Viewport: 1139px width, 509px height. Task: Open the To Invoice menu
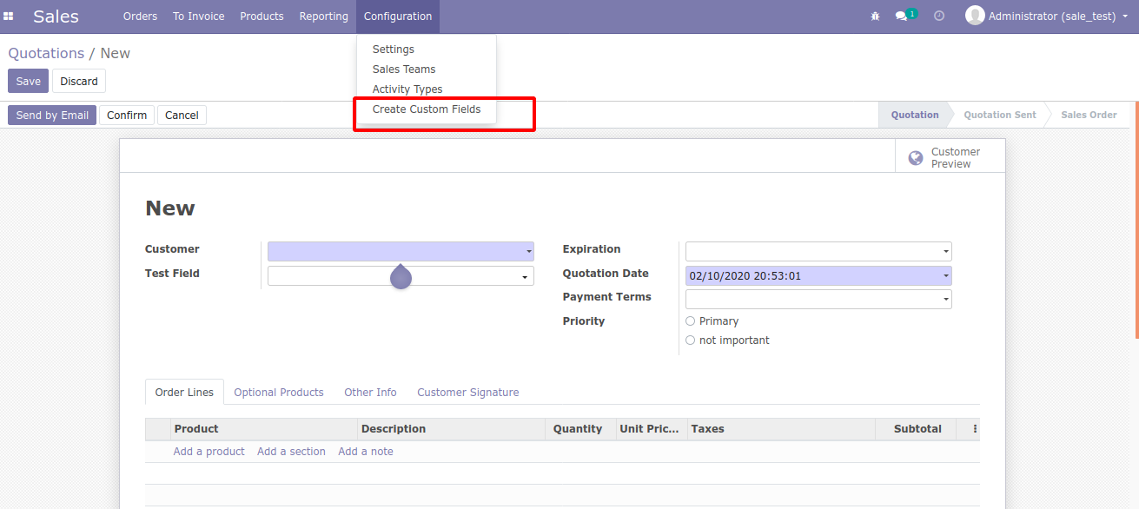[198, 17]
